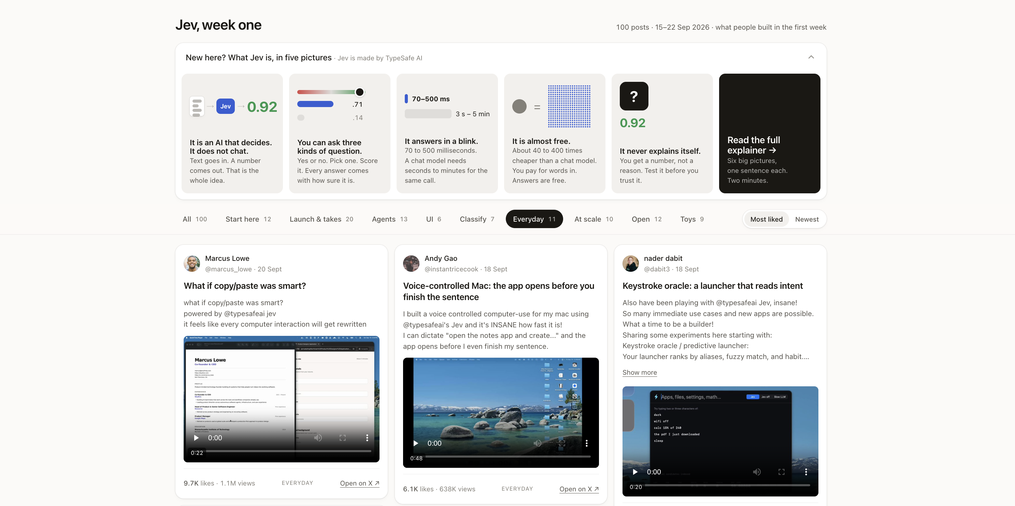Enter fullscreen on nader dabit's video
Image resolution: width=1015 pixels, height=506 pixels.
pos(781,472)
